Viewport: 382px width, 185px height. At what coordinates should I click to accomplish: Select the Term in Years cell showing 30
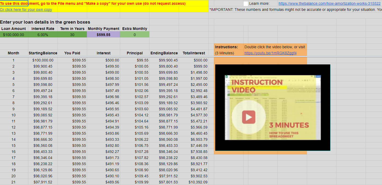(72, 34)
